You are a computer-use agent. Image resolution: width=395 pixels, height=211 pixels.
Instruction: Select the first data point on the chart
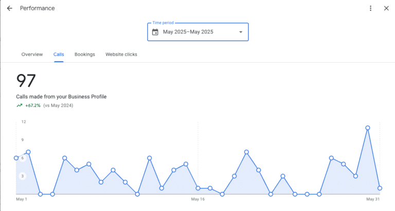point(16,158)
